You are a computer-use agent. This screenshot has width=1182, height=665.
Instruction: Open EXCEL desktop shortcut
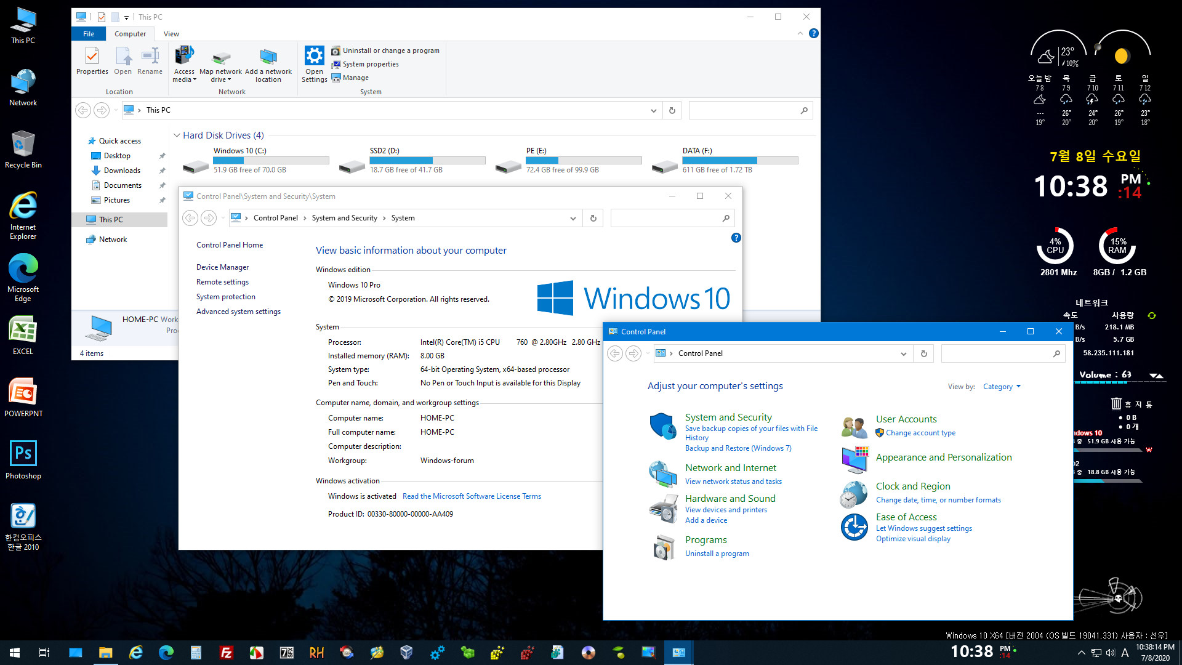pyautogui.click(x=23, y=336)
